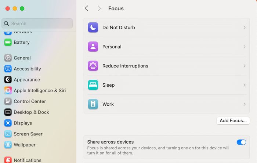Click the Apple Intelligence & Siri icon

8,90
